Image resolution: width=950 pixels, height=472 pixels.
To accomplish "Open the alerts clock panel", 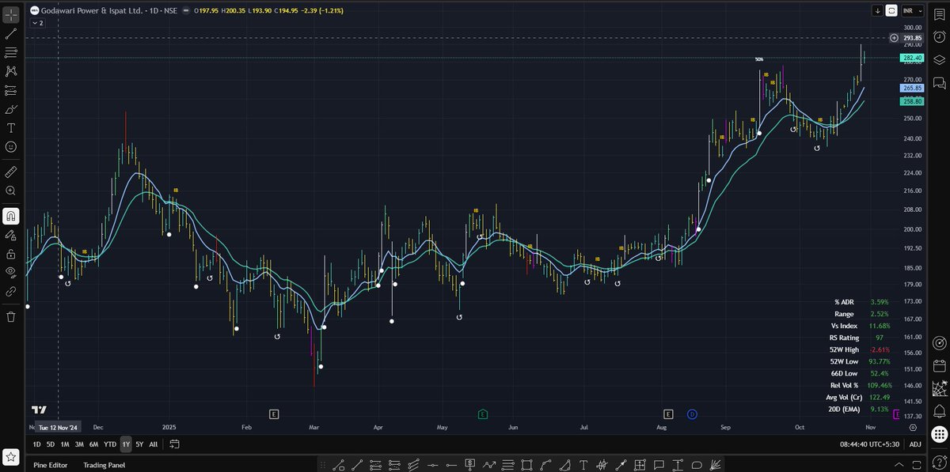I will pos(939,36).
